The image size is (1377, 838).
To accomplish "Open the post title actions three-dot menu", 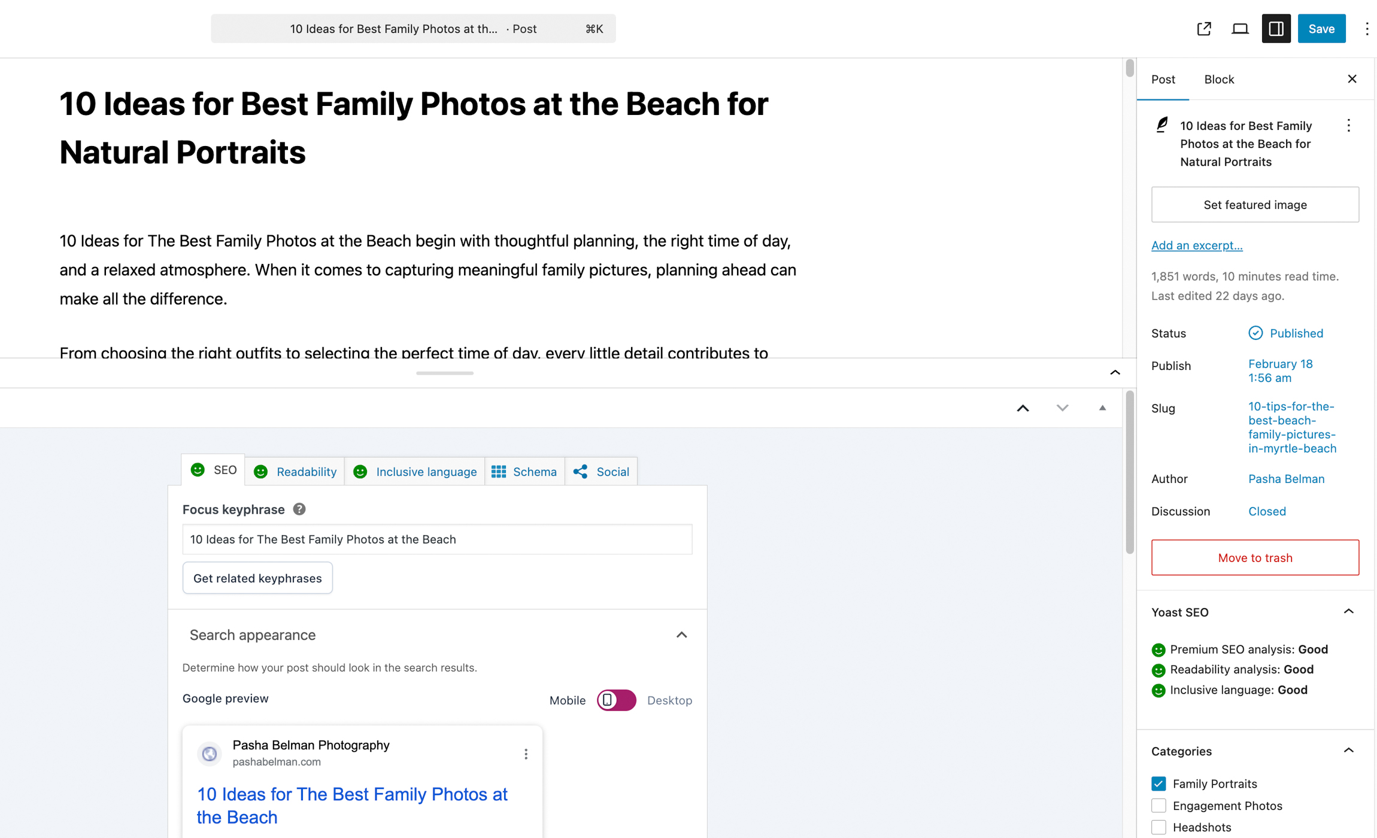I will coord(1348,125).
